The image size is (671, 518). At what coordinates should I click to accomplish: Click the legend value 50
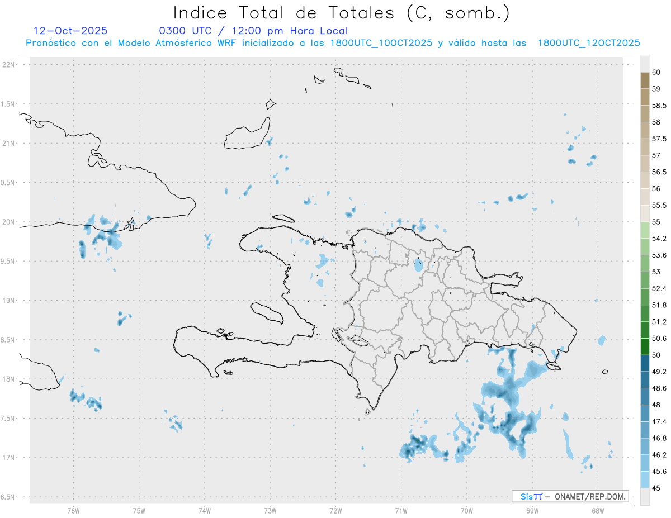[656, 355]
